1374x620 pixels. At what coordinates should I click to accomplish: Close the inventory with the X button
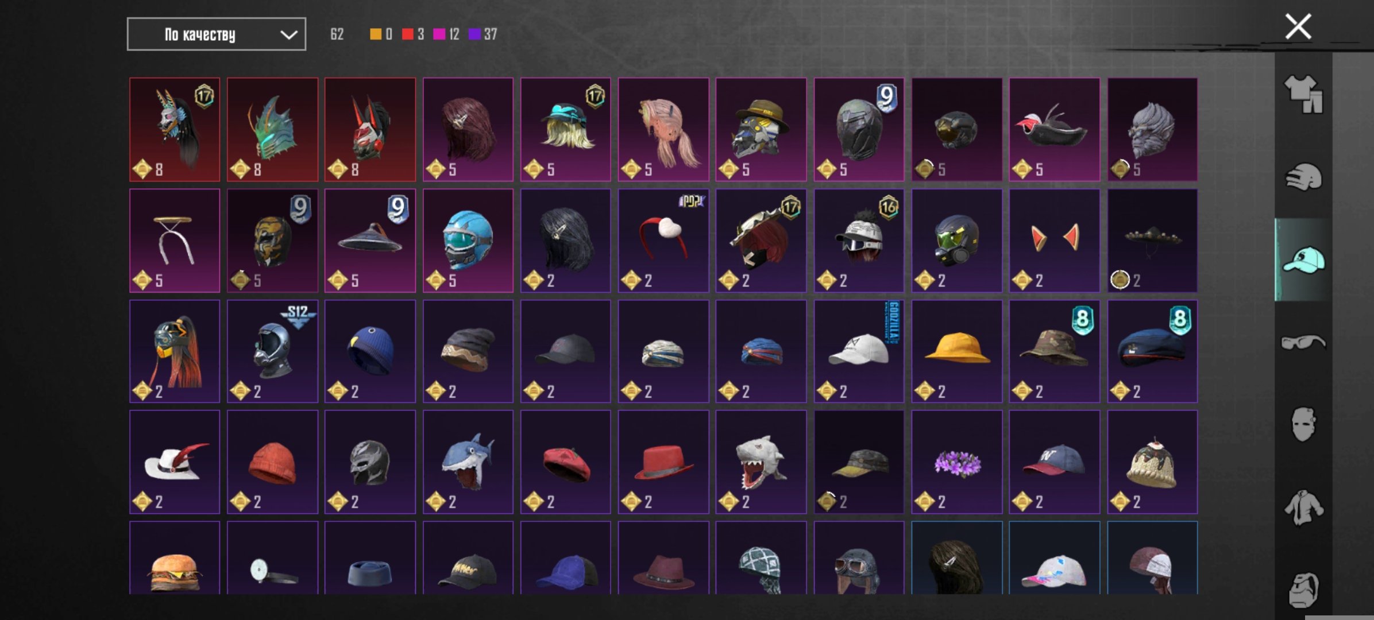tap(1298, 26)
